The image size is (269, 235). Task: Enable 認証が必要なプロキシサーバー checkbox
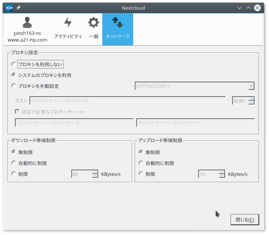click(x=17, y=112)
